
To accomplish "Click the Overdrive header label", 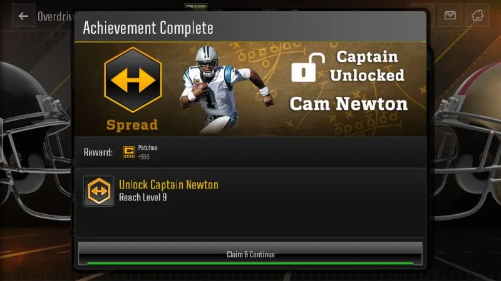I will coord(56,16).
